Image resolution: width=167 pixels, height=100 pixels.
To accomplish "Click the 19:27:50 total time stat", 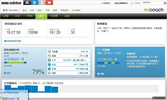I will point(13,32).
